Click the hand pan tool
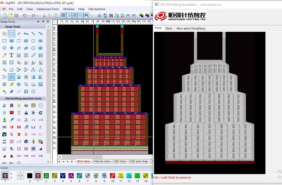282x185 pixels. 4,34
